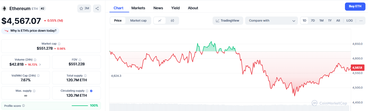This screenshot has width=368, height=111.
Task: Switch to candlestick chart icon
Action: 172,20
